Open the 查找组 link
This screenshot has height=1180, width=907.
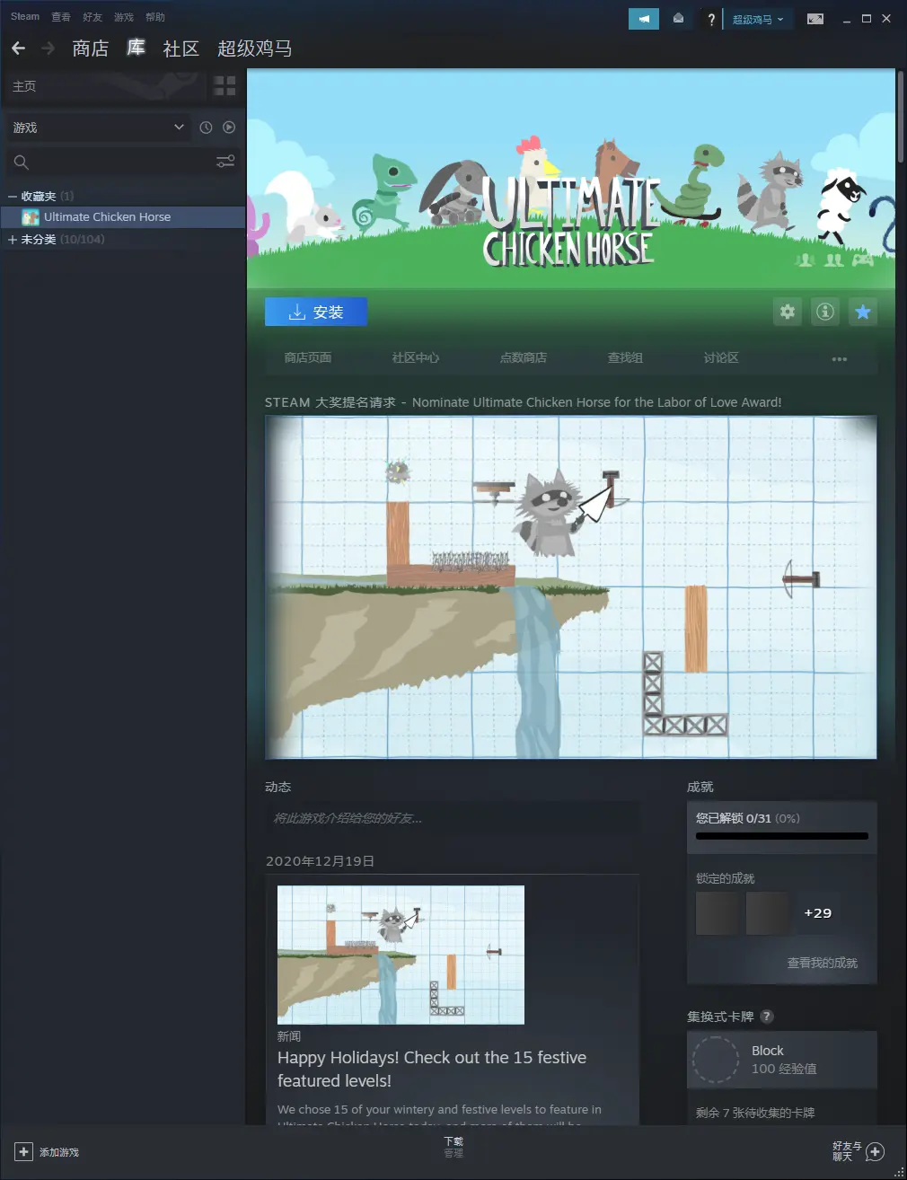(x=625, y=358)
